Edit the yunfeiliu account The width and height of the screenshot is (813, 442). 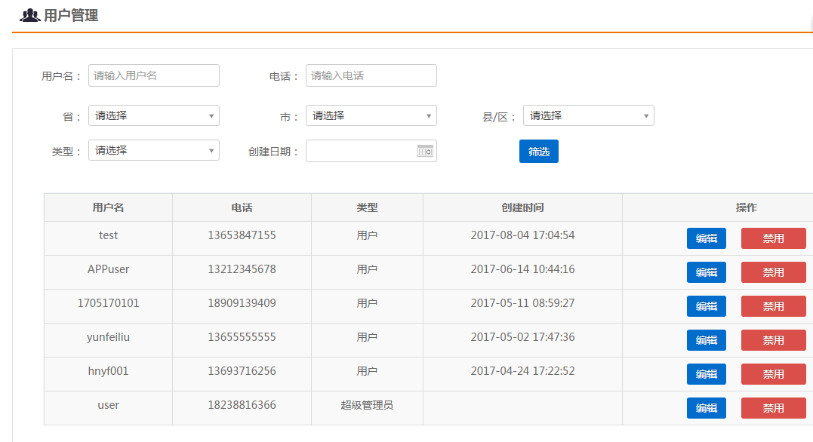(x=706, y=339)
